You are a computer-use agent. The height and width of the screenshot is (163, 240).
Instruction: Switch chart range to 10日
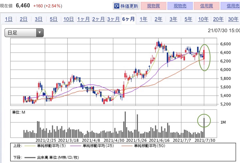pyautogui.click(x=69, y=19)
